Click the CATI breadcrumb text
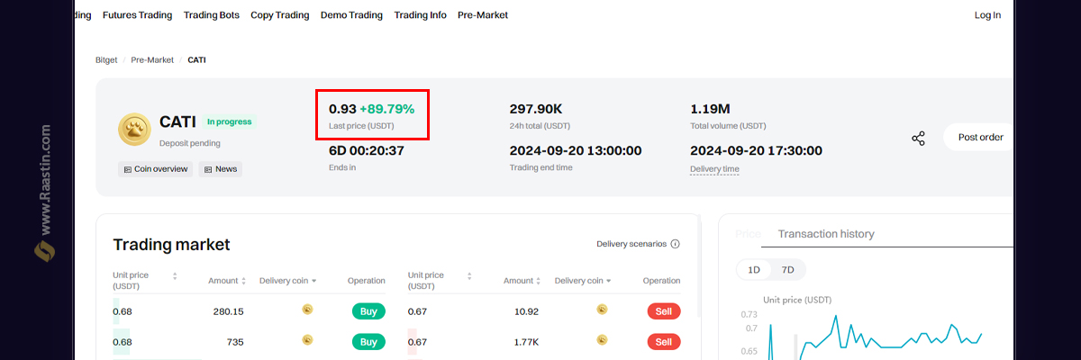This screenshot has width=1081, height=360. pyautogui.click(x=197, y=60)
